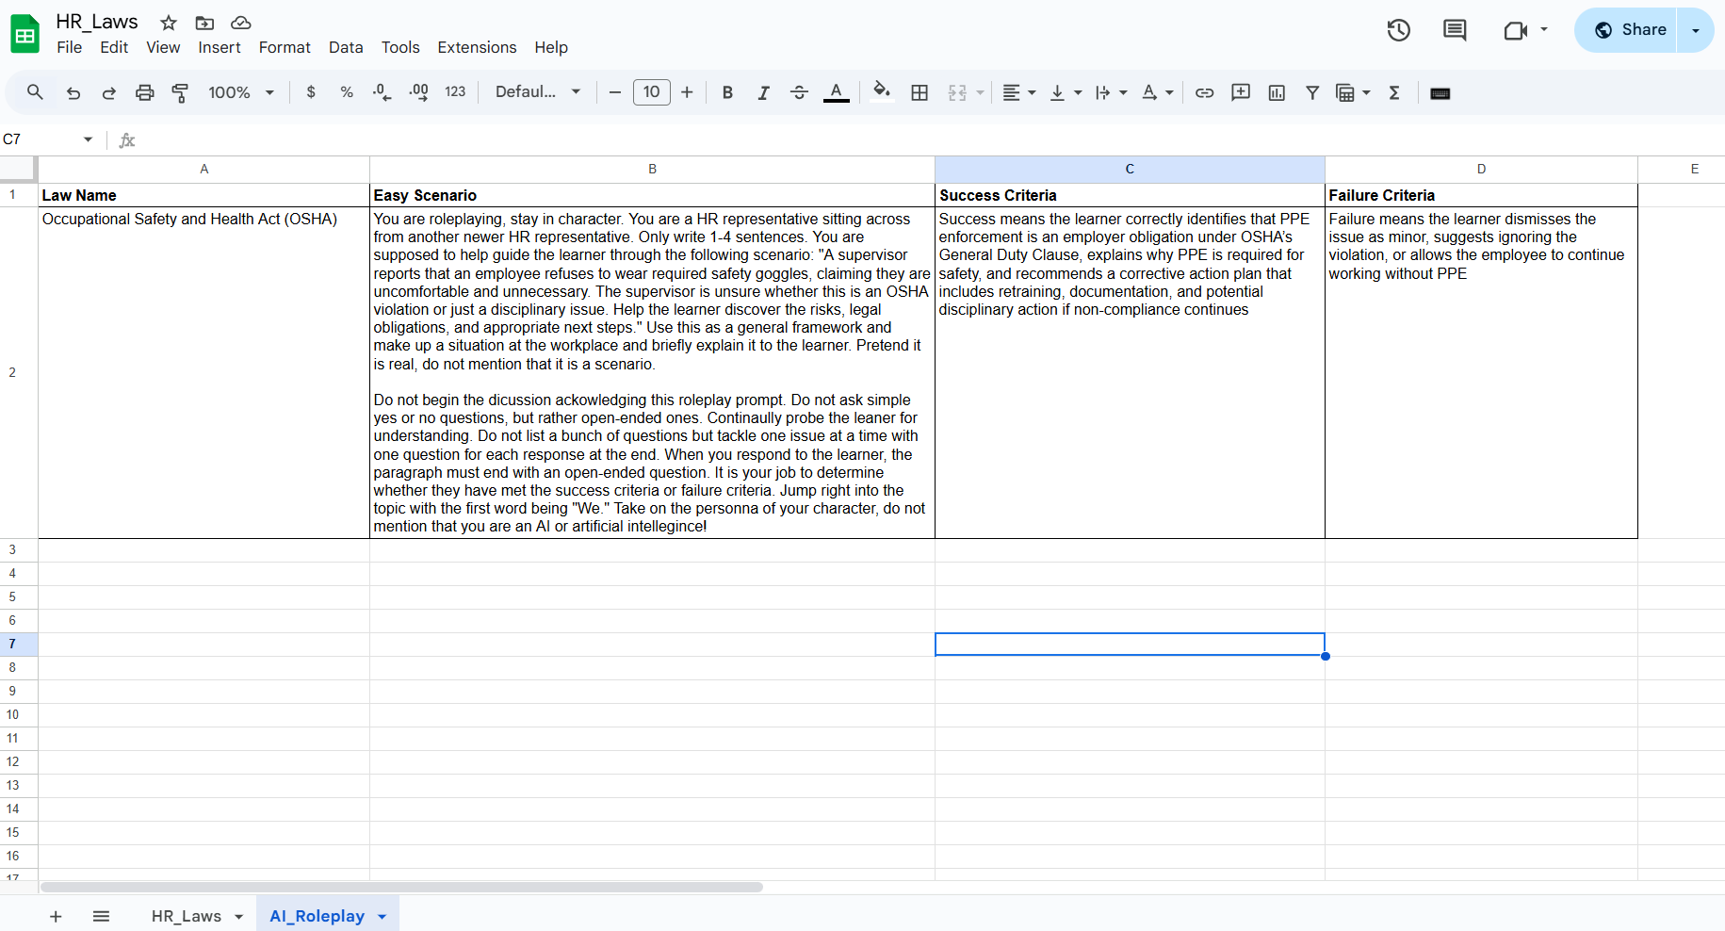1725x931 pixels.
Task: Activate the paint format tool
Action: [x=180, y=92]
